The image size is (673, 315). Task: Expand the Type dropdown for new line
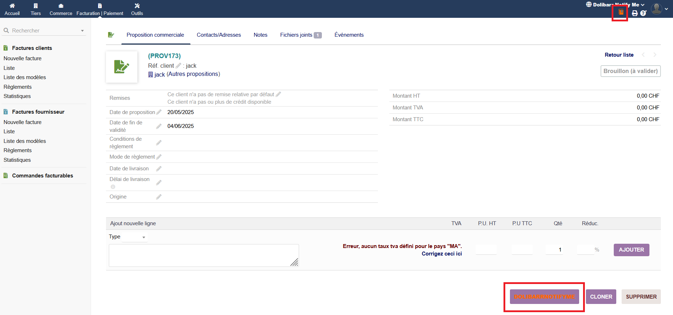[x=135, y=237]
